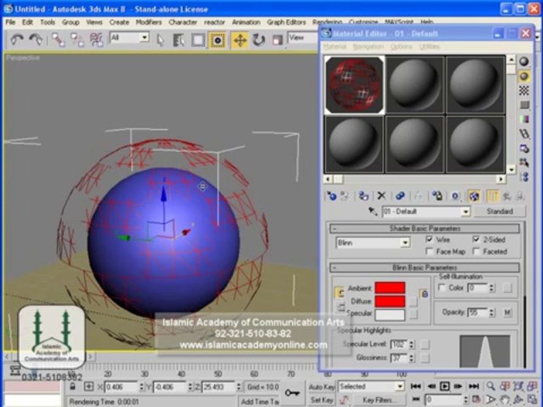Pick material from object eyedropper
The height and width of the screenshot is (407, 543).
(373, 211)
